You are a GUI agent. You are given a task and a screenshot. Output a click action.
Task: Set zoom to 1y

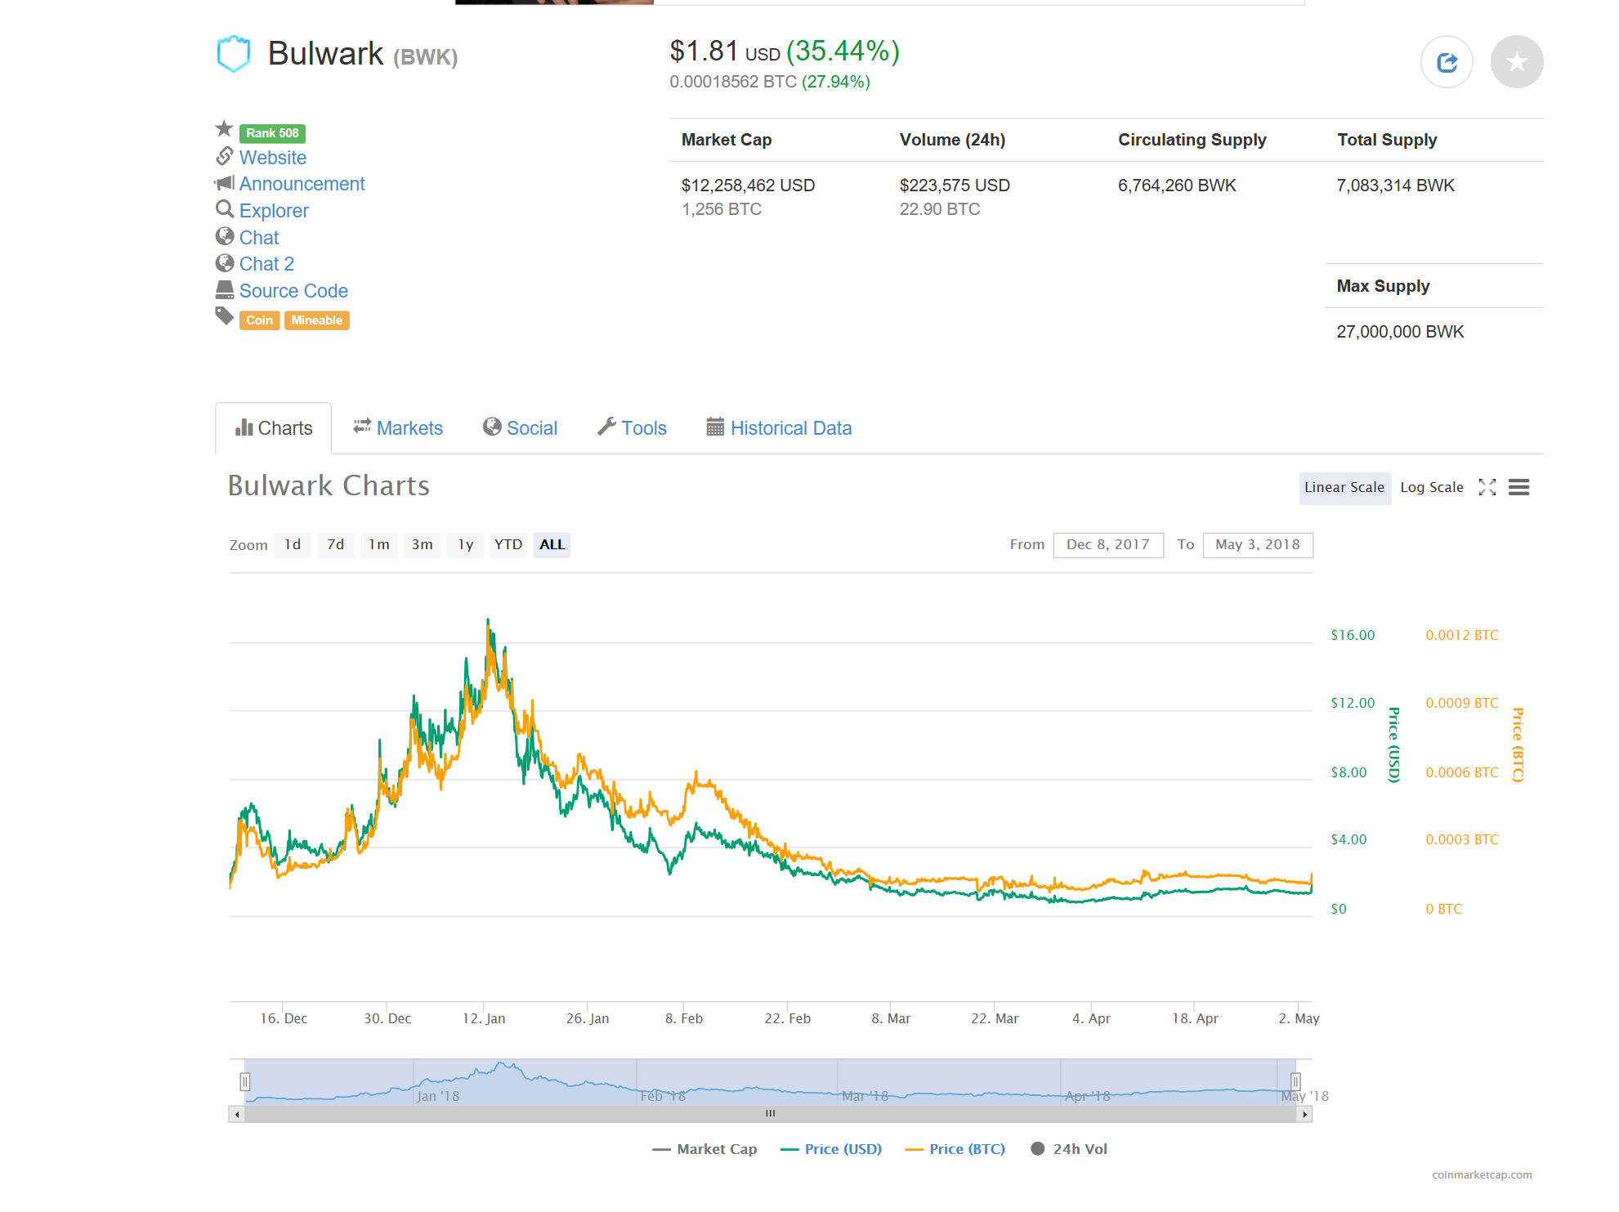(x=466, y=545)
